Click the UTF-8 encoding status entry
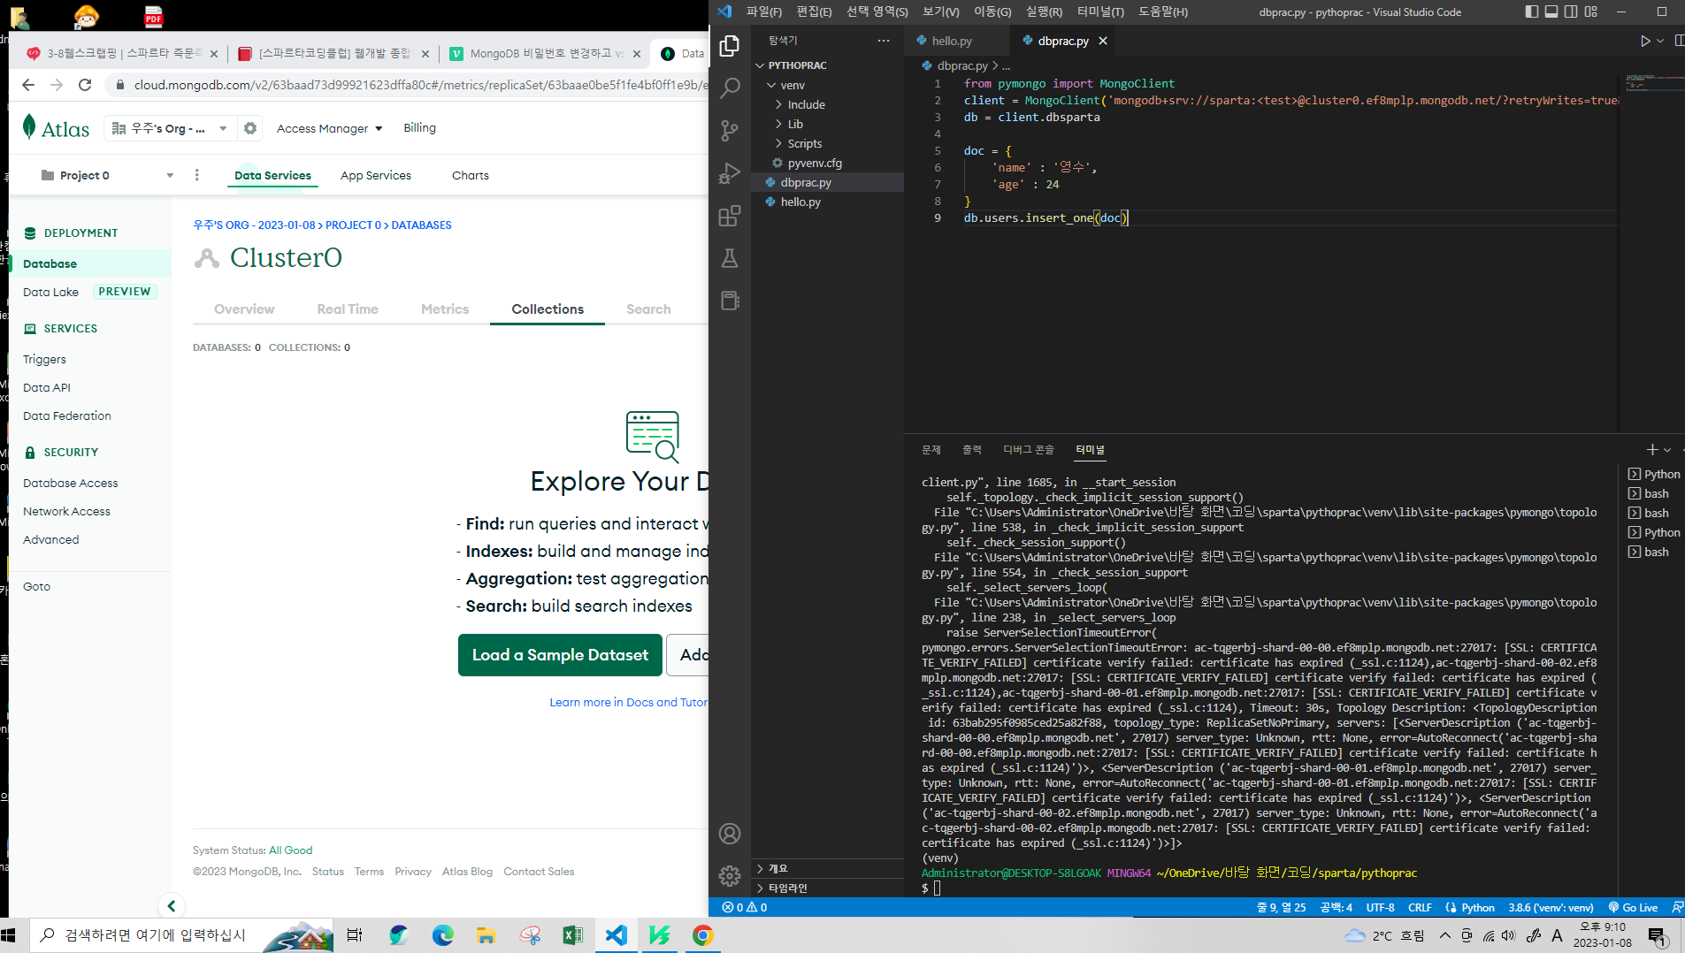The width and height of the screenshot is (1685, 953). (x=1381, y=907)
